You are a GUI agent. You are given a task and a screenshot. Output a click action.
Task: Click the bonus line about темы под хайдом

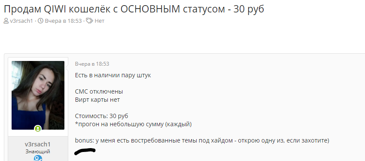[202, 141]
